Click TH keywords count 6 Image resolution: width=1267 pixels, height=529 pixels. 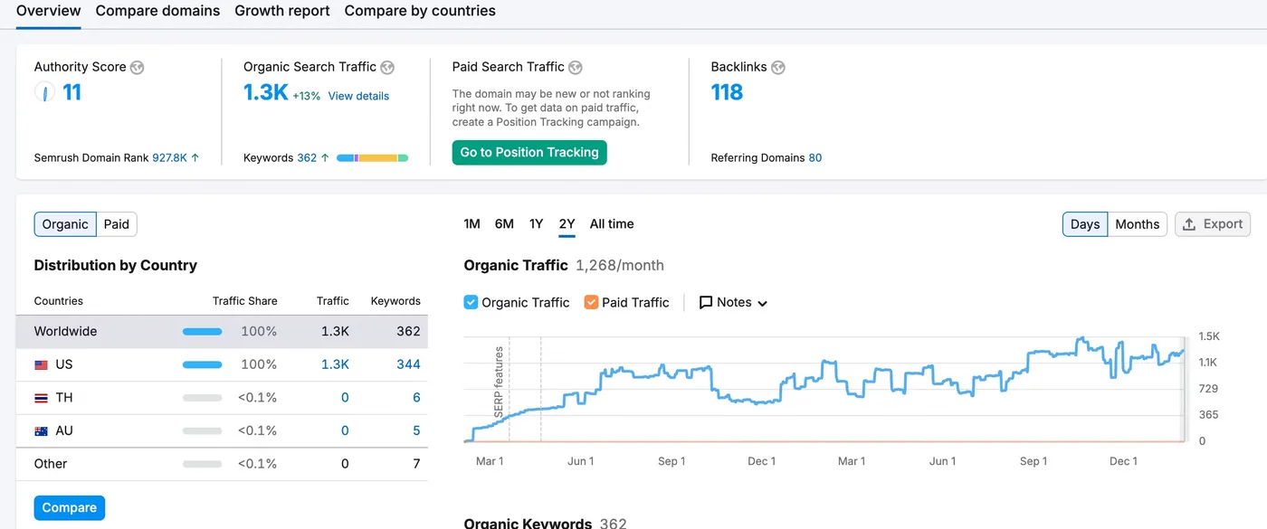click(416, 398)
